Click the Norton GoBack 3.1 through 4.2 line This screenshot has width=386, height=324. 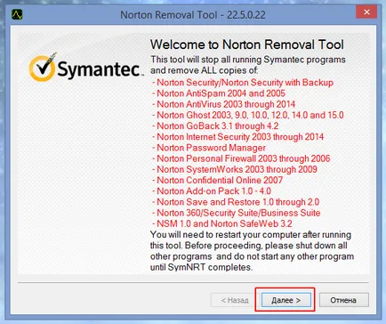point(215,126)
